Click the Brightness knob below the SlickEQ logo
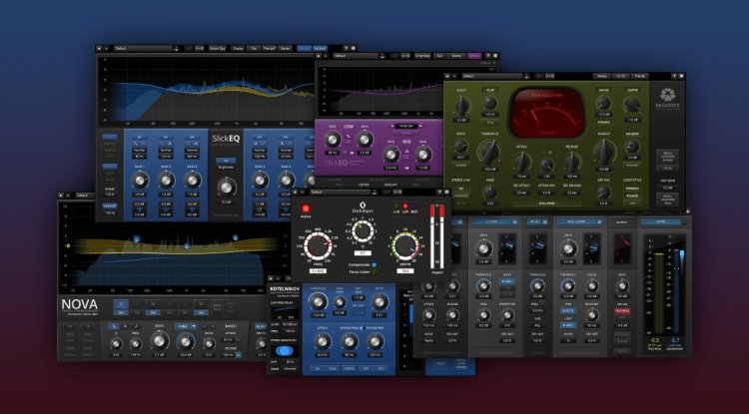Image resolution: width=749 pixels, height=414 pixels. coord(227,187)
